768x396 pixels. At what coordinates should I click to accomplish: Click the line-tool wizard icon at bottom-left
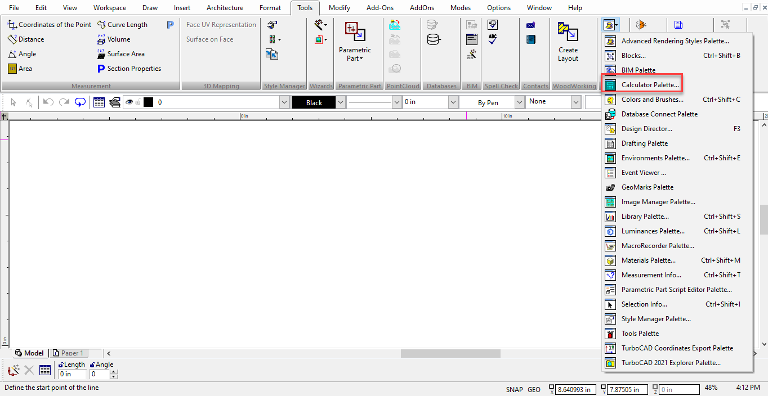click(x=14, y=370)
